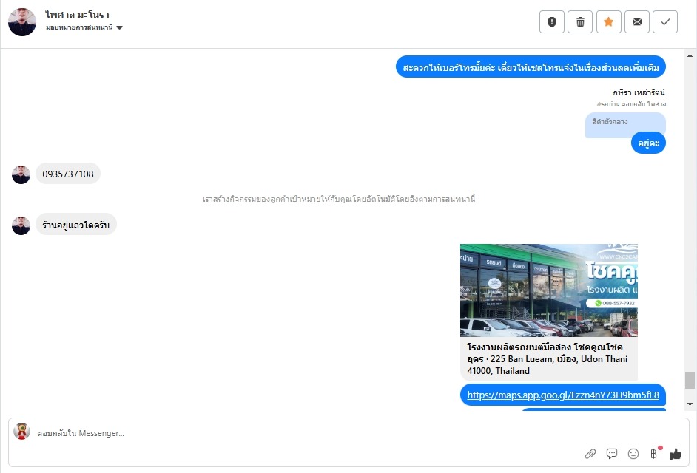Viewport: 697px width, 473px height.
Task: Toggle the orange star follow-up flag
Action: coord(608,21)
